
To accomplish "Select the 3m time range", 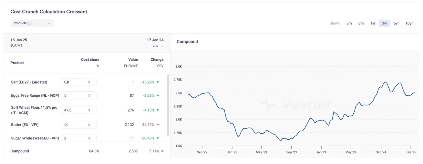I will point(349,23).
